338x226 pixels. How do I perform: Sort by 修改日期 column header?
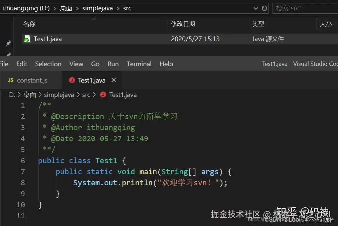point(183,24)
